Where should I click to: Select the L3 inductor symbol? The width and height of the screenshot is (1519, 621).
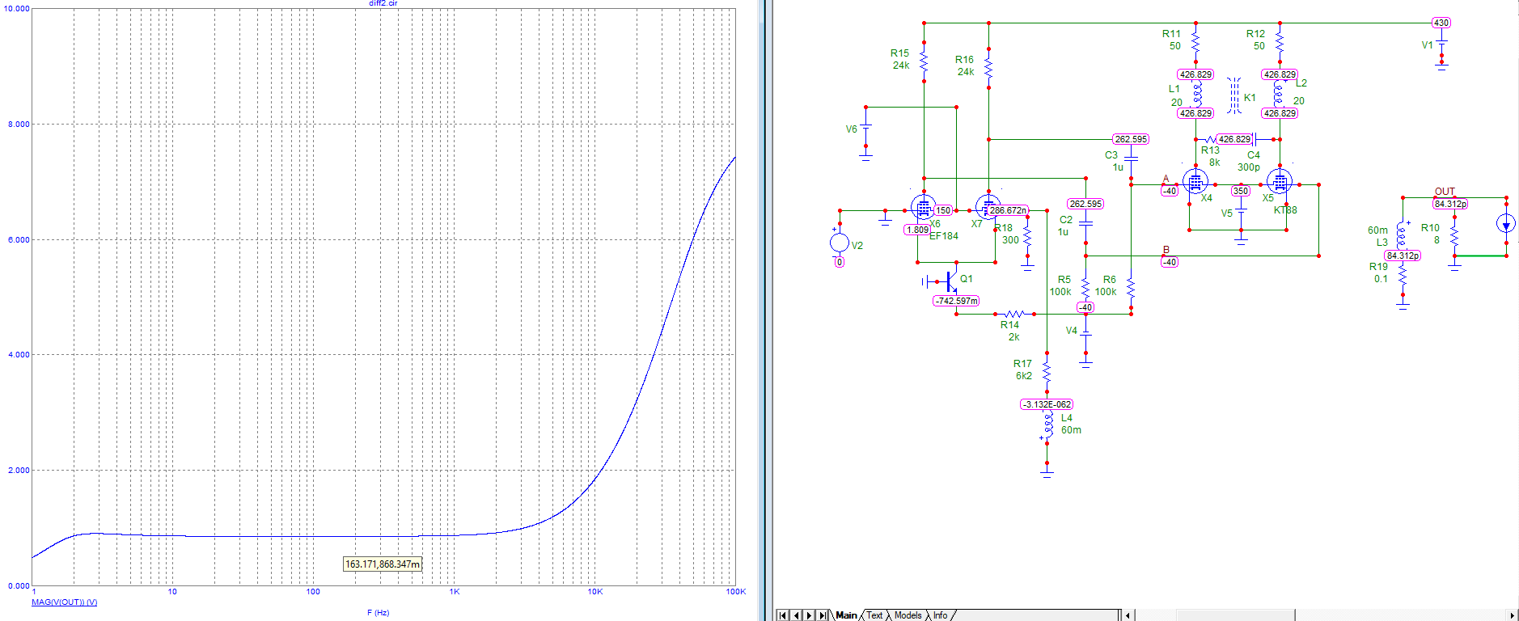[x=1402, y=234]
